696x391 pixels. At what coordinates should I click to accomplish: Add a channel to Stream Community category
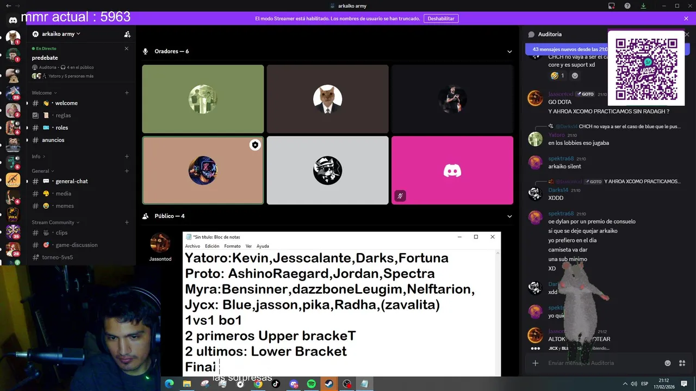[x=127, y=222]
